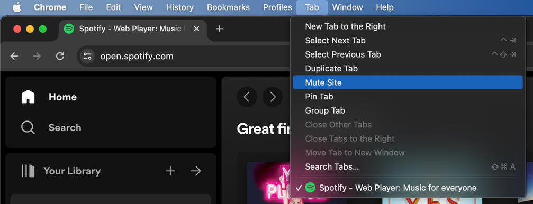Choose New Tab to the Right
The height and width of the screenshot is (204, 533).
[x=408, y=26]
